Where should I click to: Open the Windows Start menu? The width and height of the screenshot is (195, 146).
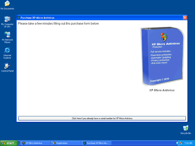[9, 143]
